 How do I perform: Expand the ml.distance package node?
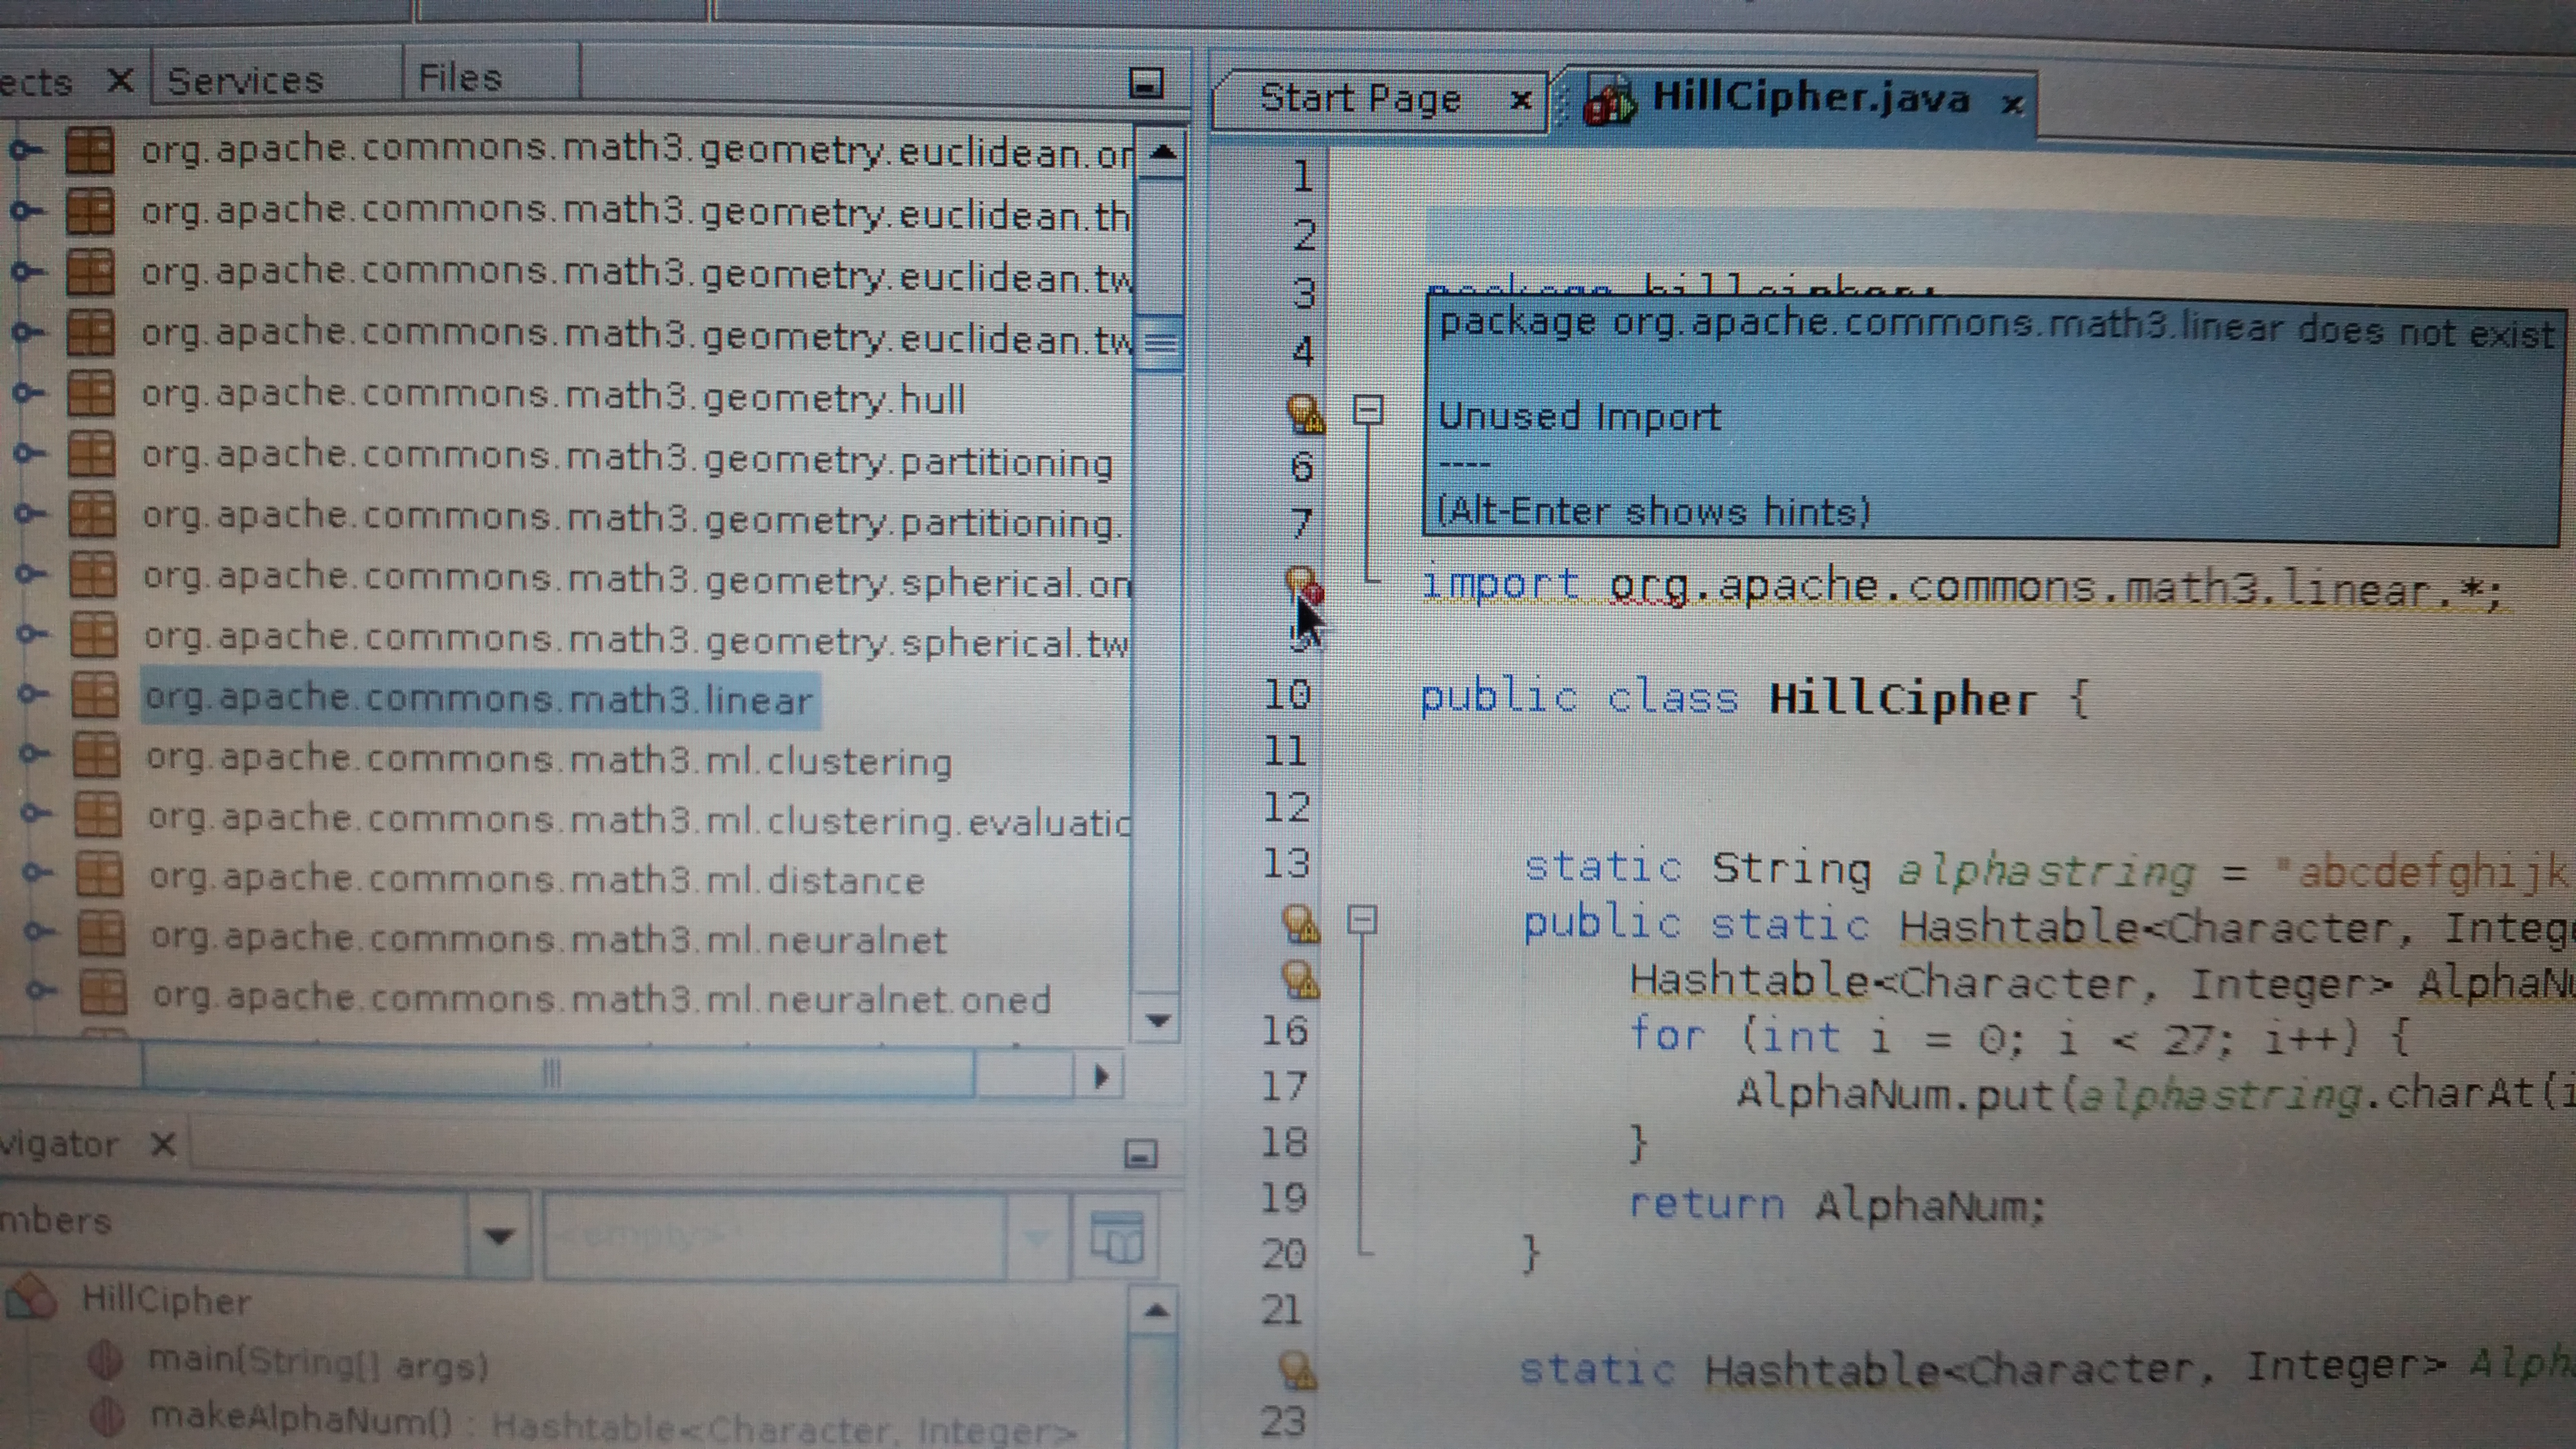(x=36, y=872)
